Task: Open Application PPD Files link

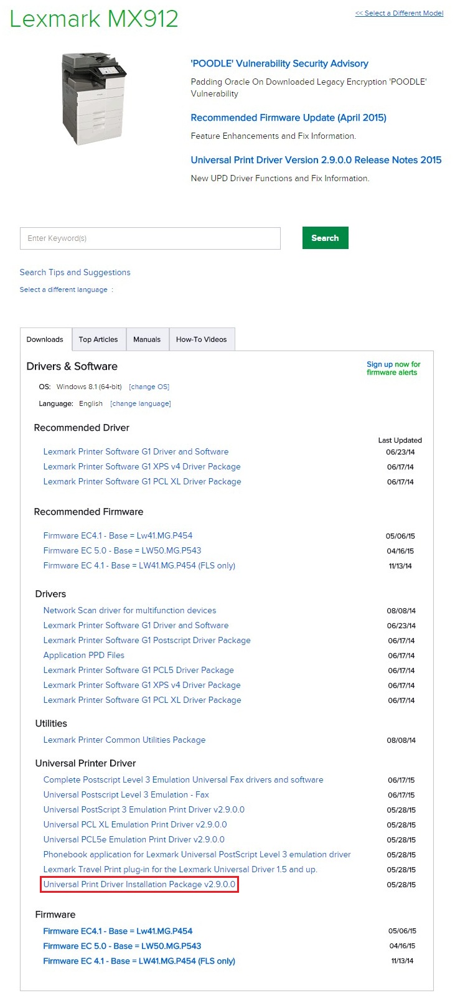Action: pyautogui.click(x=83, y=655)
